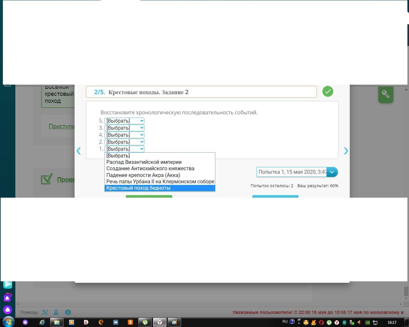Open the media player taskbar icon
409x327 pixels.
[72, 322]
